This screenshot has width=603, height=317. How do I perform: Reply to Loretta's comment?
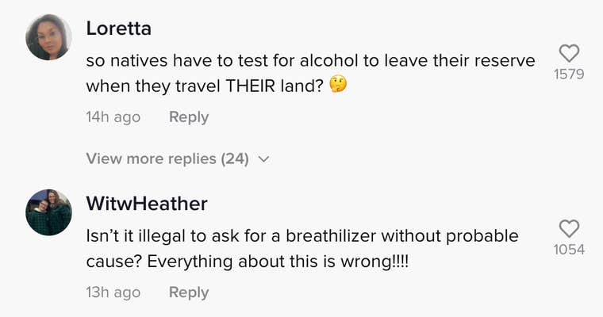point(189,117)
